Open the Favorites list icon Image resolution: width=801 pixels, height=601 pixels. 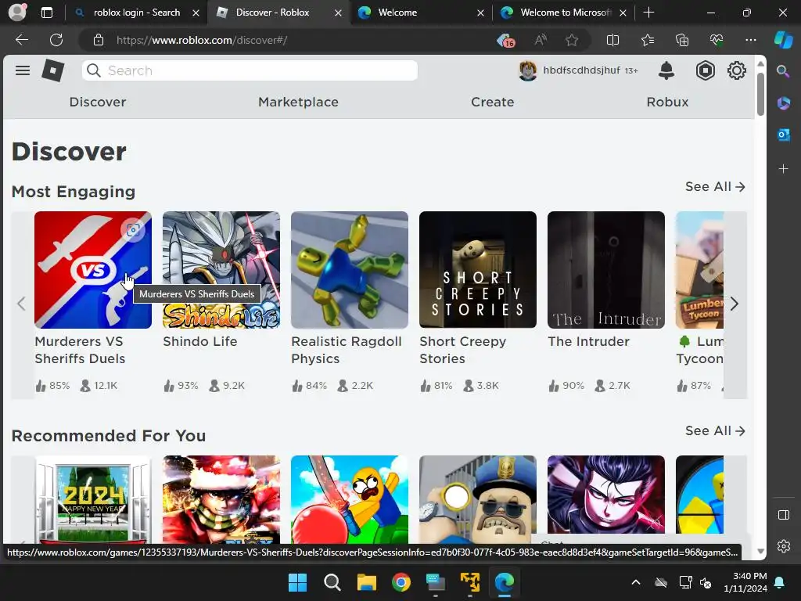point(647,40)
